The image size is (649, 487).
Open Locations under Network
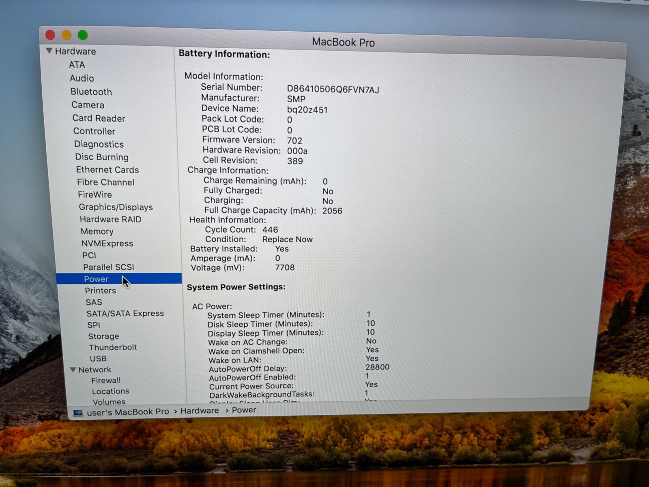click(111, 391)
